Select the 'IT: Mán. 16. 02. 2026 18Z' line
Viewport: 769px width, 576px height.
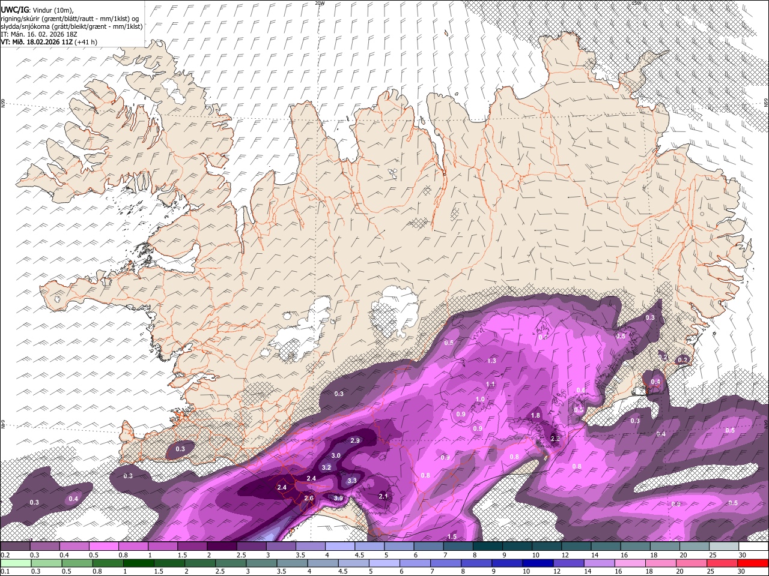(39, 34)
